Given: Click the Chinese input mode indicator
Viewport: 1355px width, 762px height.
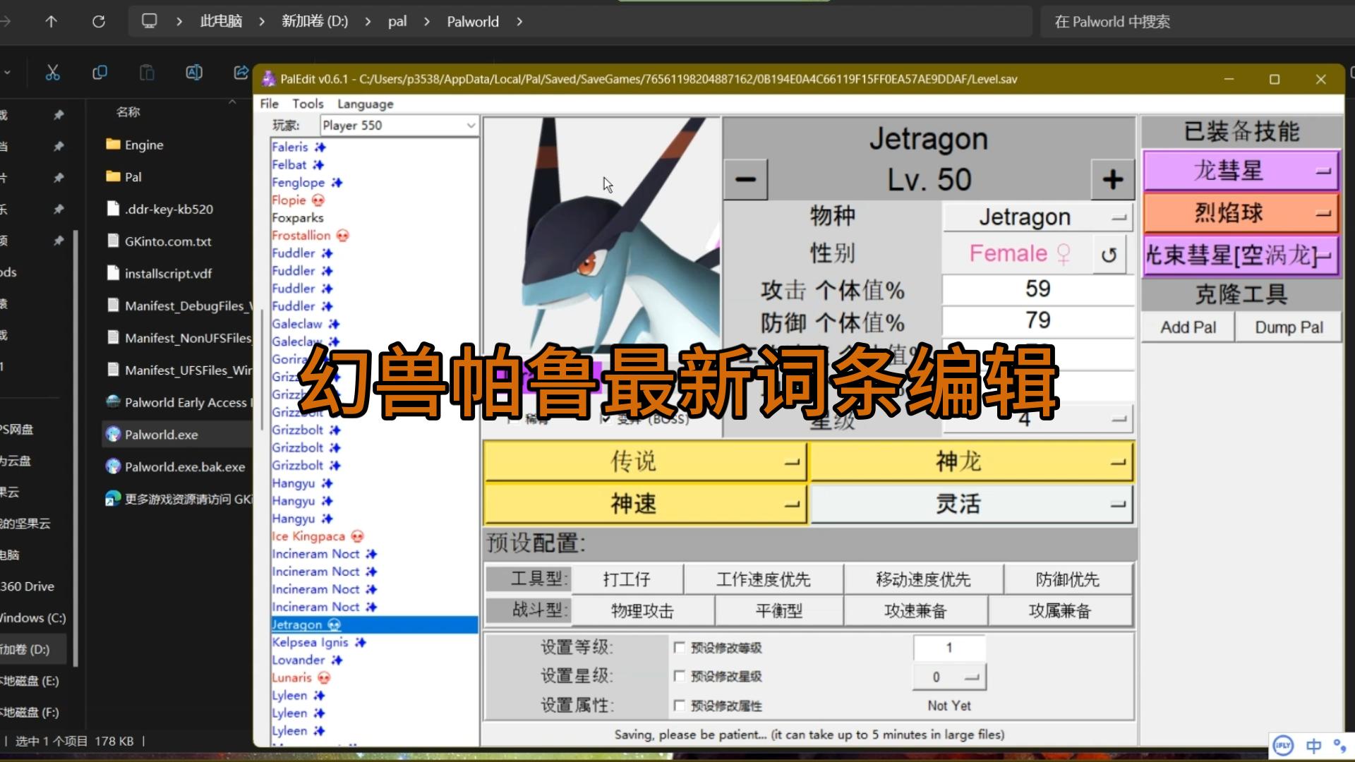Looking at the screenshot, I should pyautogui.click(x=1313, y=746).
